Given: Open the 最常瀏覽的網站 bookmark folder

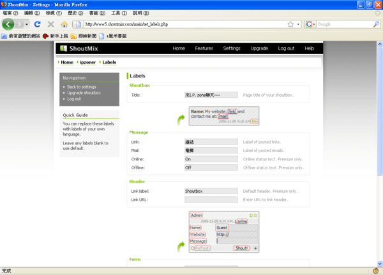Looking at the screenshot, I should (20, 36).
